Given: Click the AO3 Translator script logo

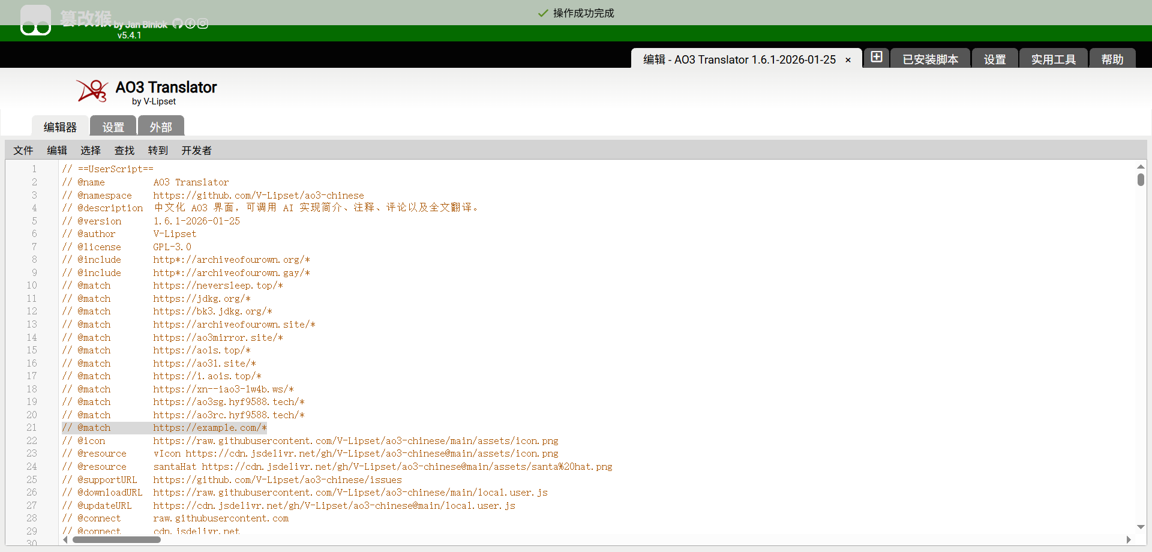Looking at the screenshot, I should pos(92,91).
